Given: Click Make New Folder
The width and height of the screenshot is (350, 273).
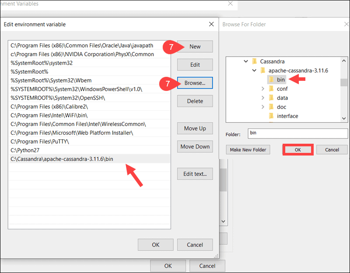Looking at the screenshot, I should pos(248,149).
